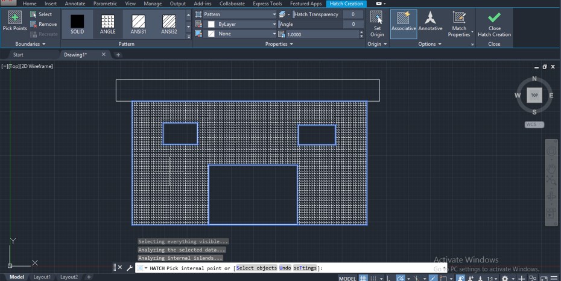
Task: Close the Drawing1 file tab
Action: tap(103, 55)
